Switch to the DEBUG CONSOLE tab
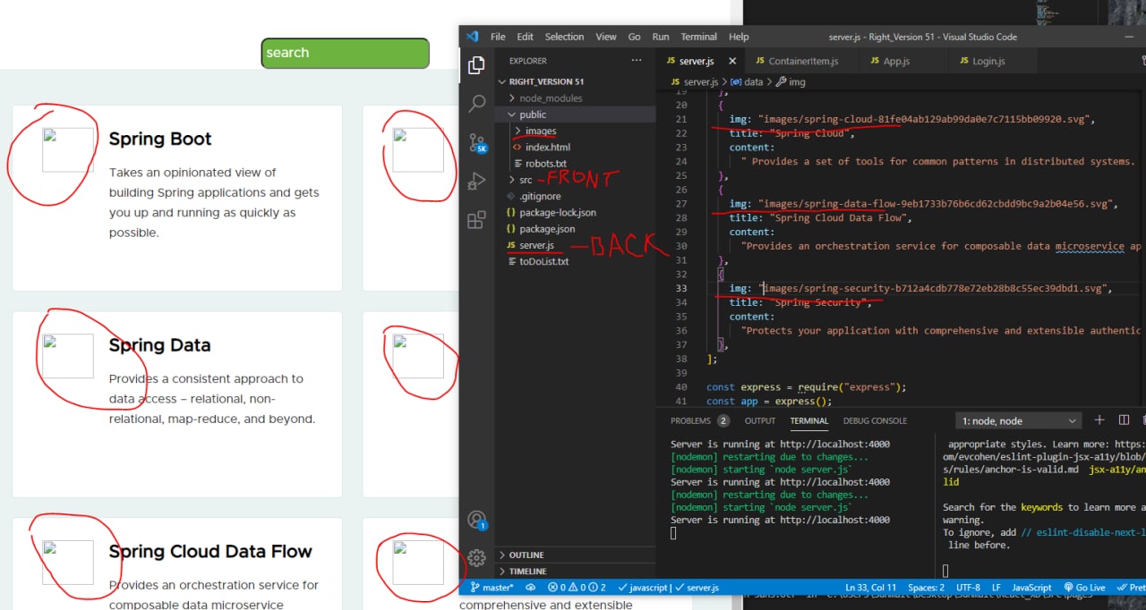This screenshot has height=610, width=1146. [875, 420]
